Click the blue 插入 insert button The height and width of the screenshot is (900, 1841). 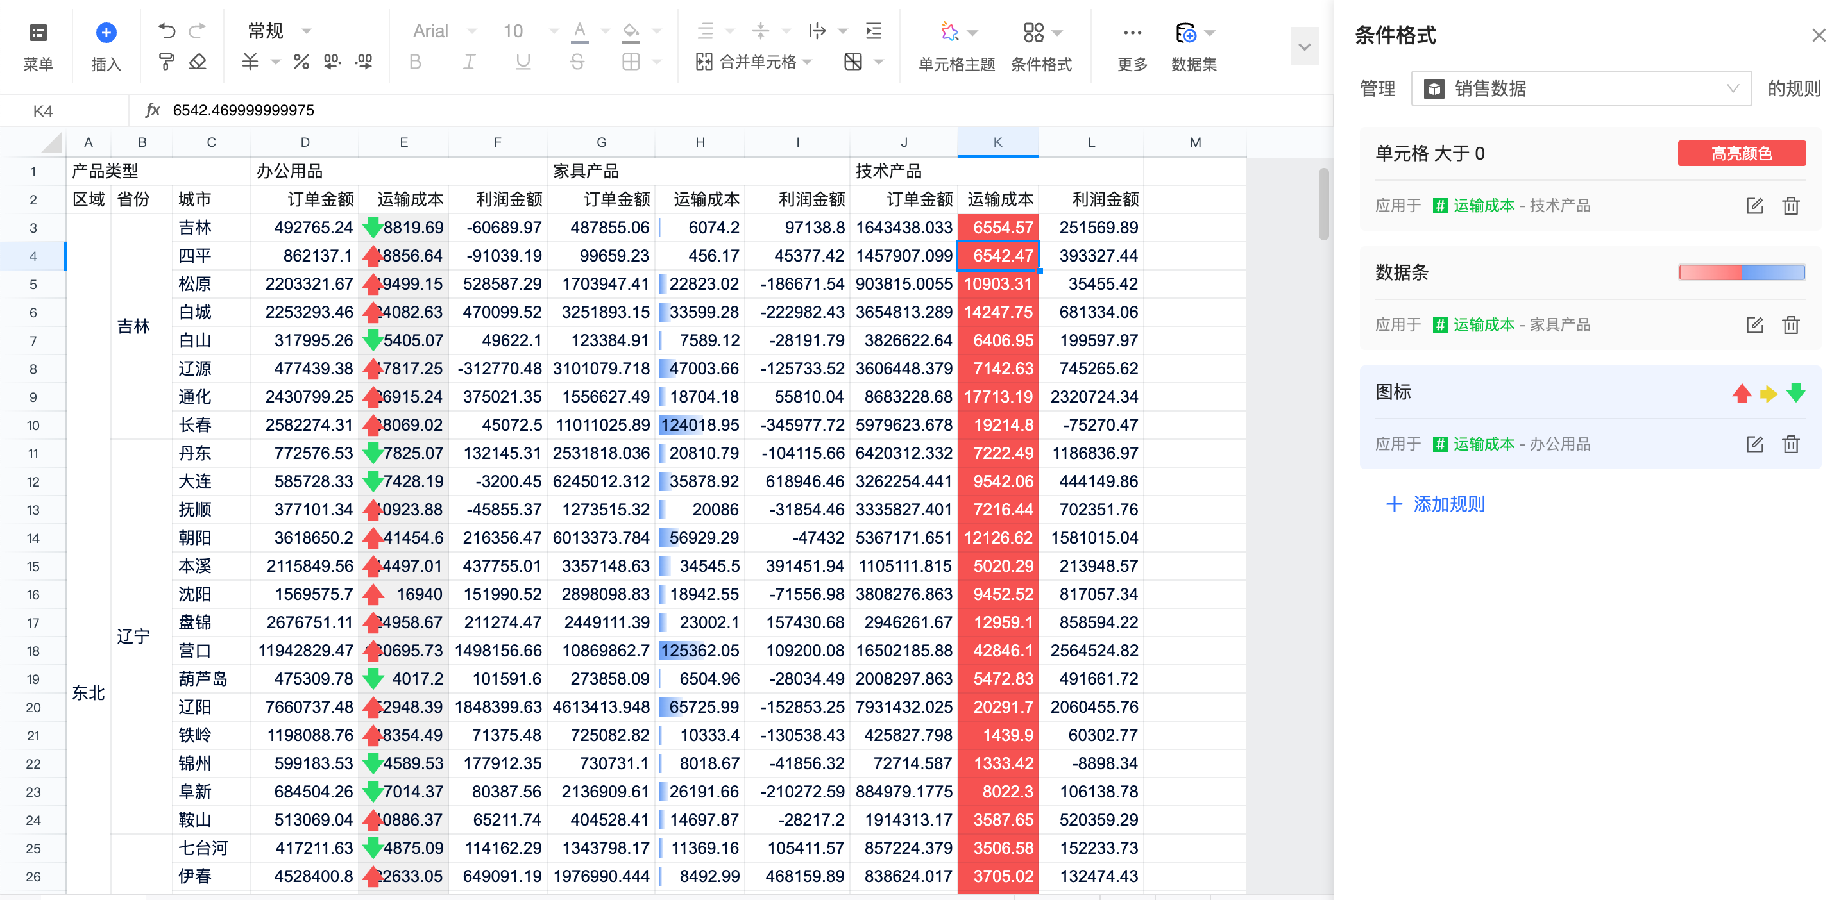point(106,32)
